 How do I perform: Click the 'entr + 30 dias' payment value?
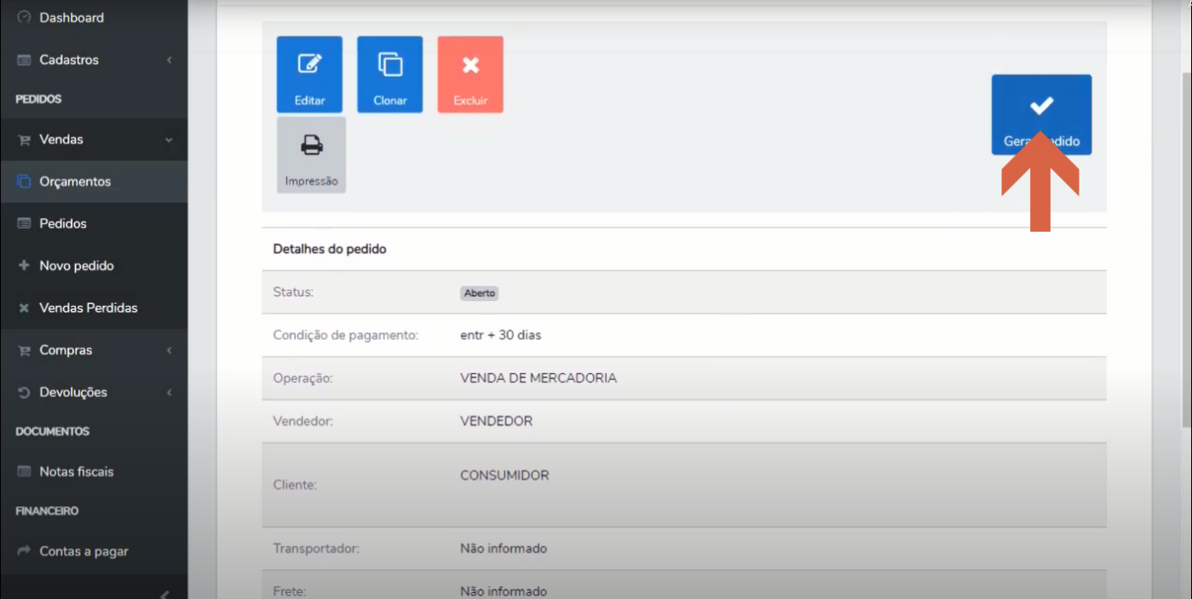pos(500,335)
